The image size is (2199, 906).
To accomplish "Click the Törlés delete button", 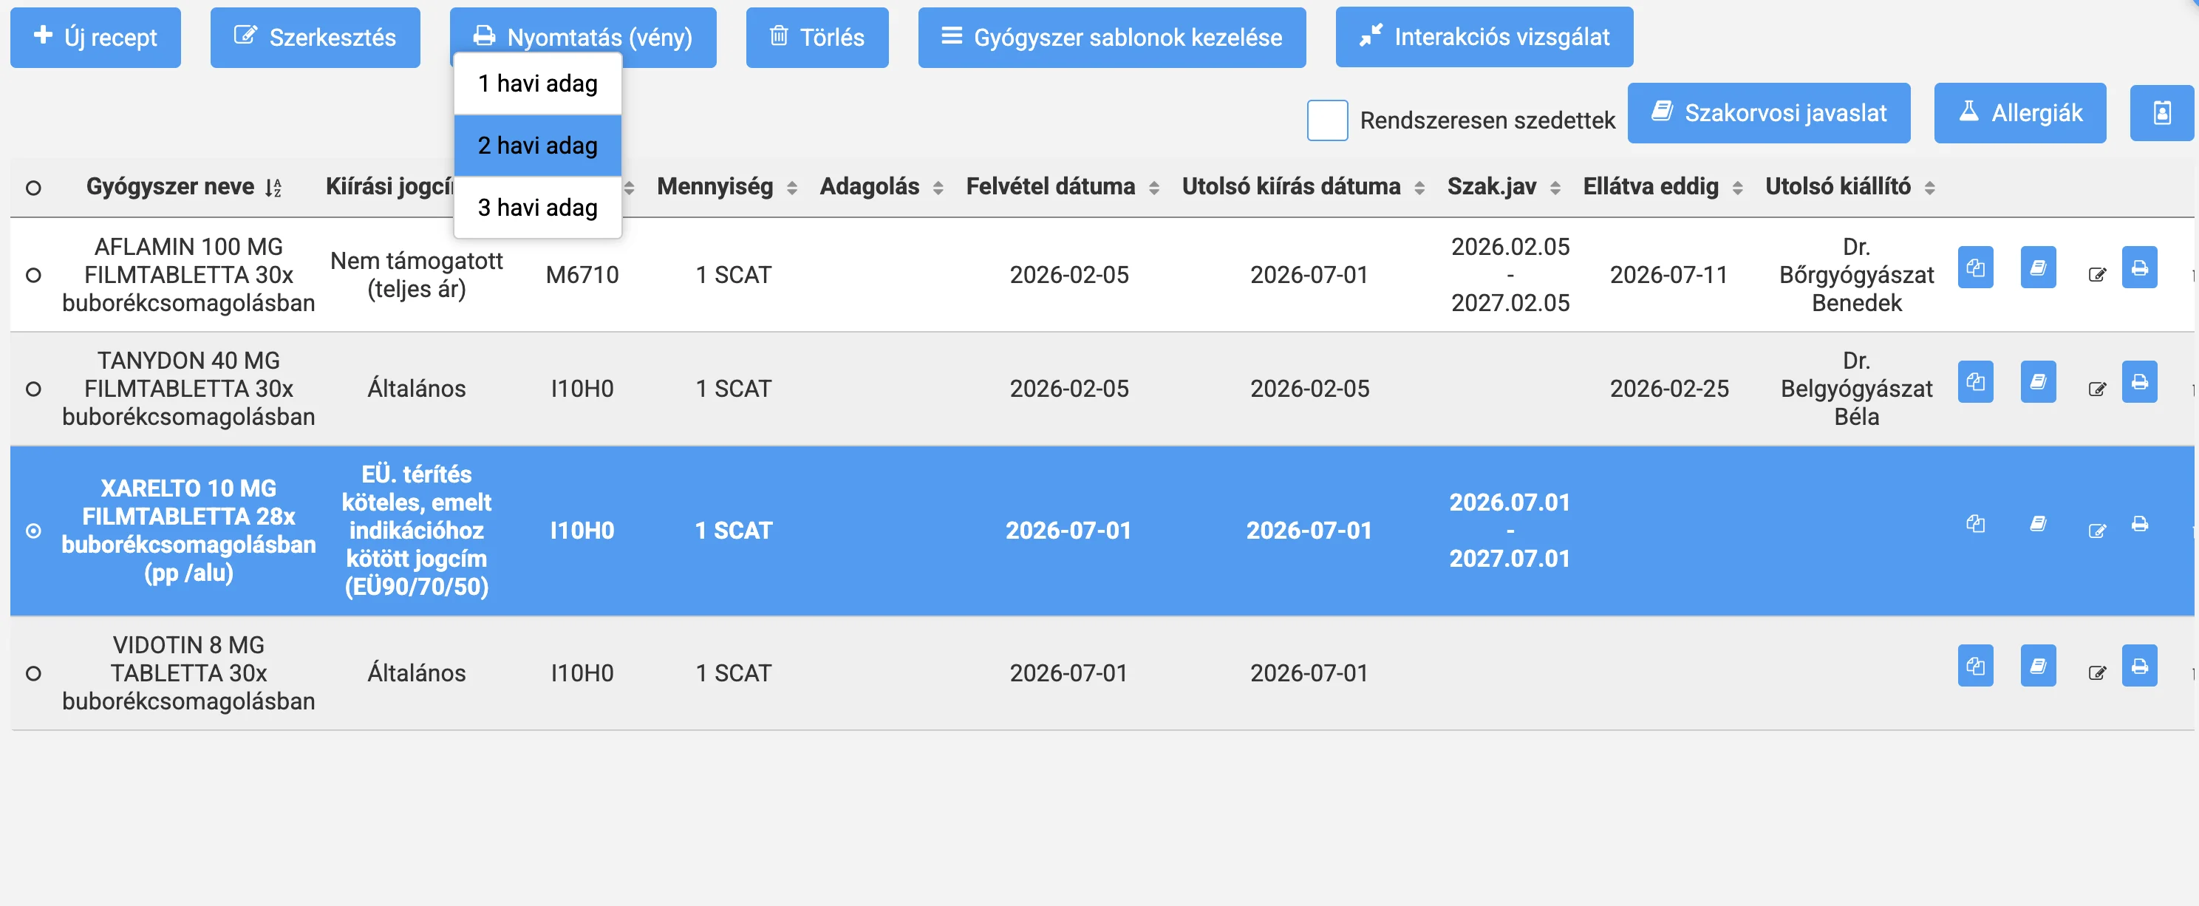I will [817, 37].
